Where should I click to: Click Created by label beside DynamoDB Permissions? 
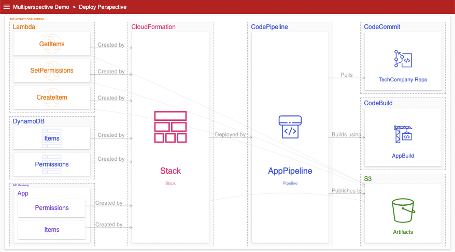coord(111,159)
